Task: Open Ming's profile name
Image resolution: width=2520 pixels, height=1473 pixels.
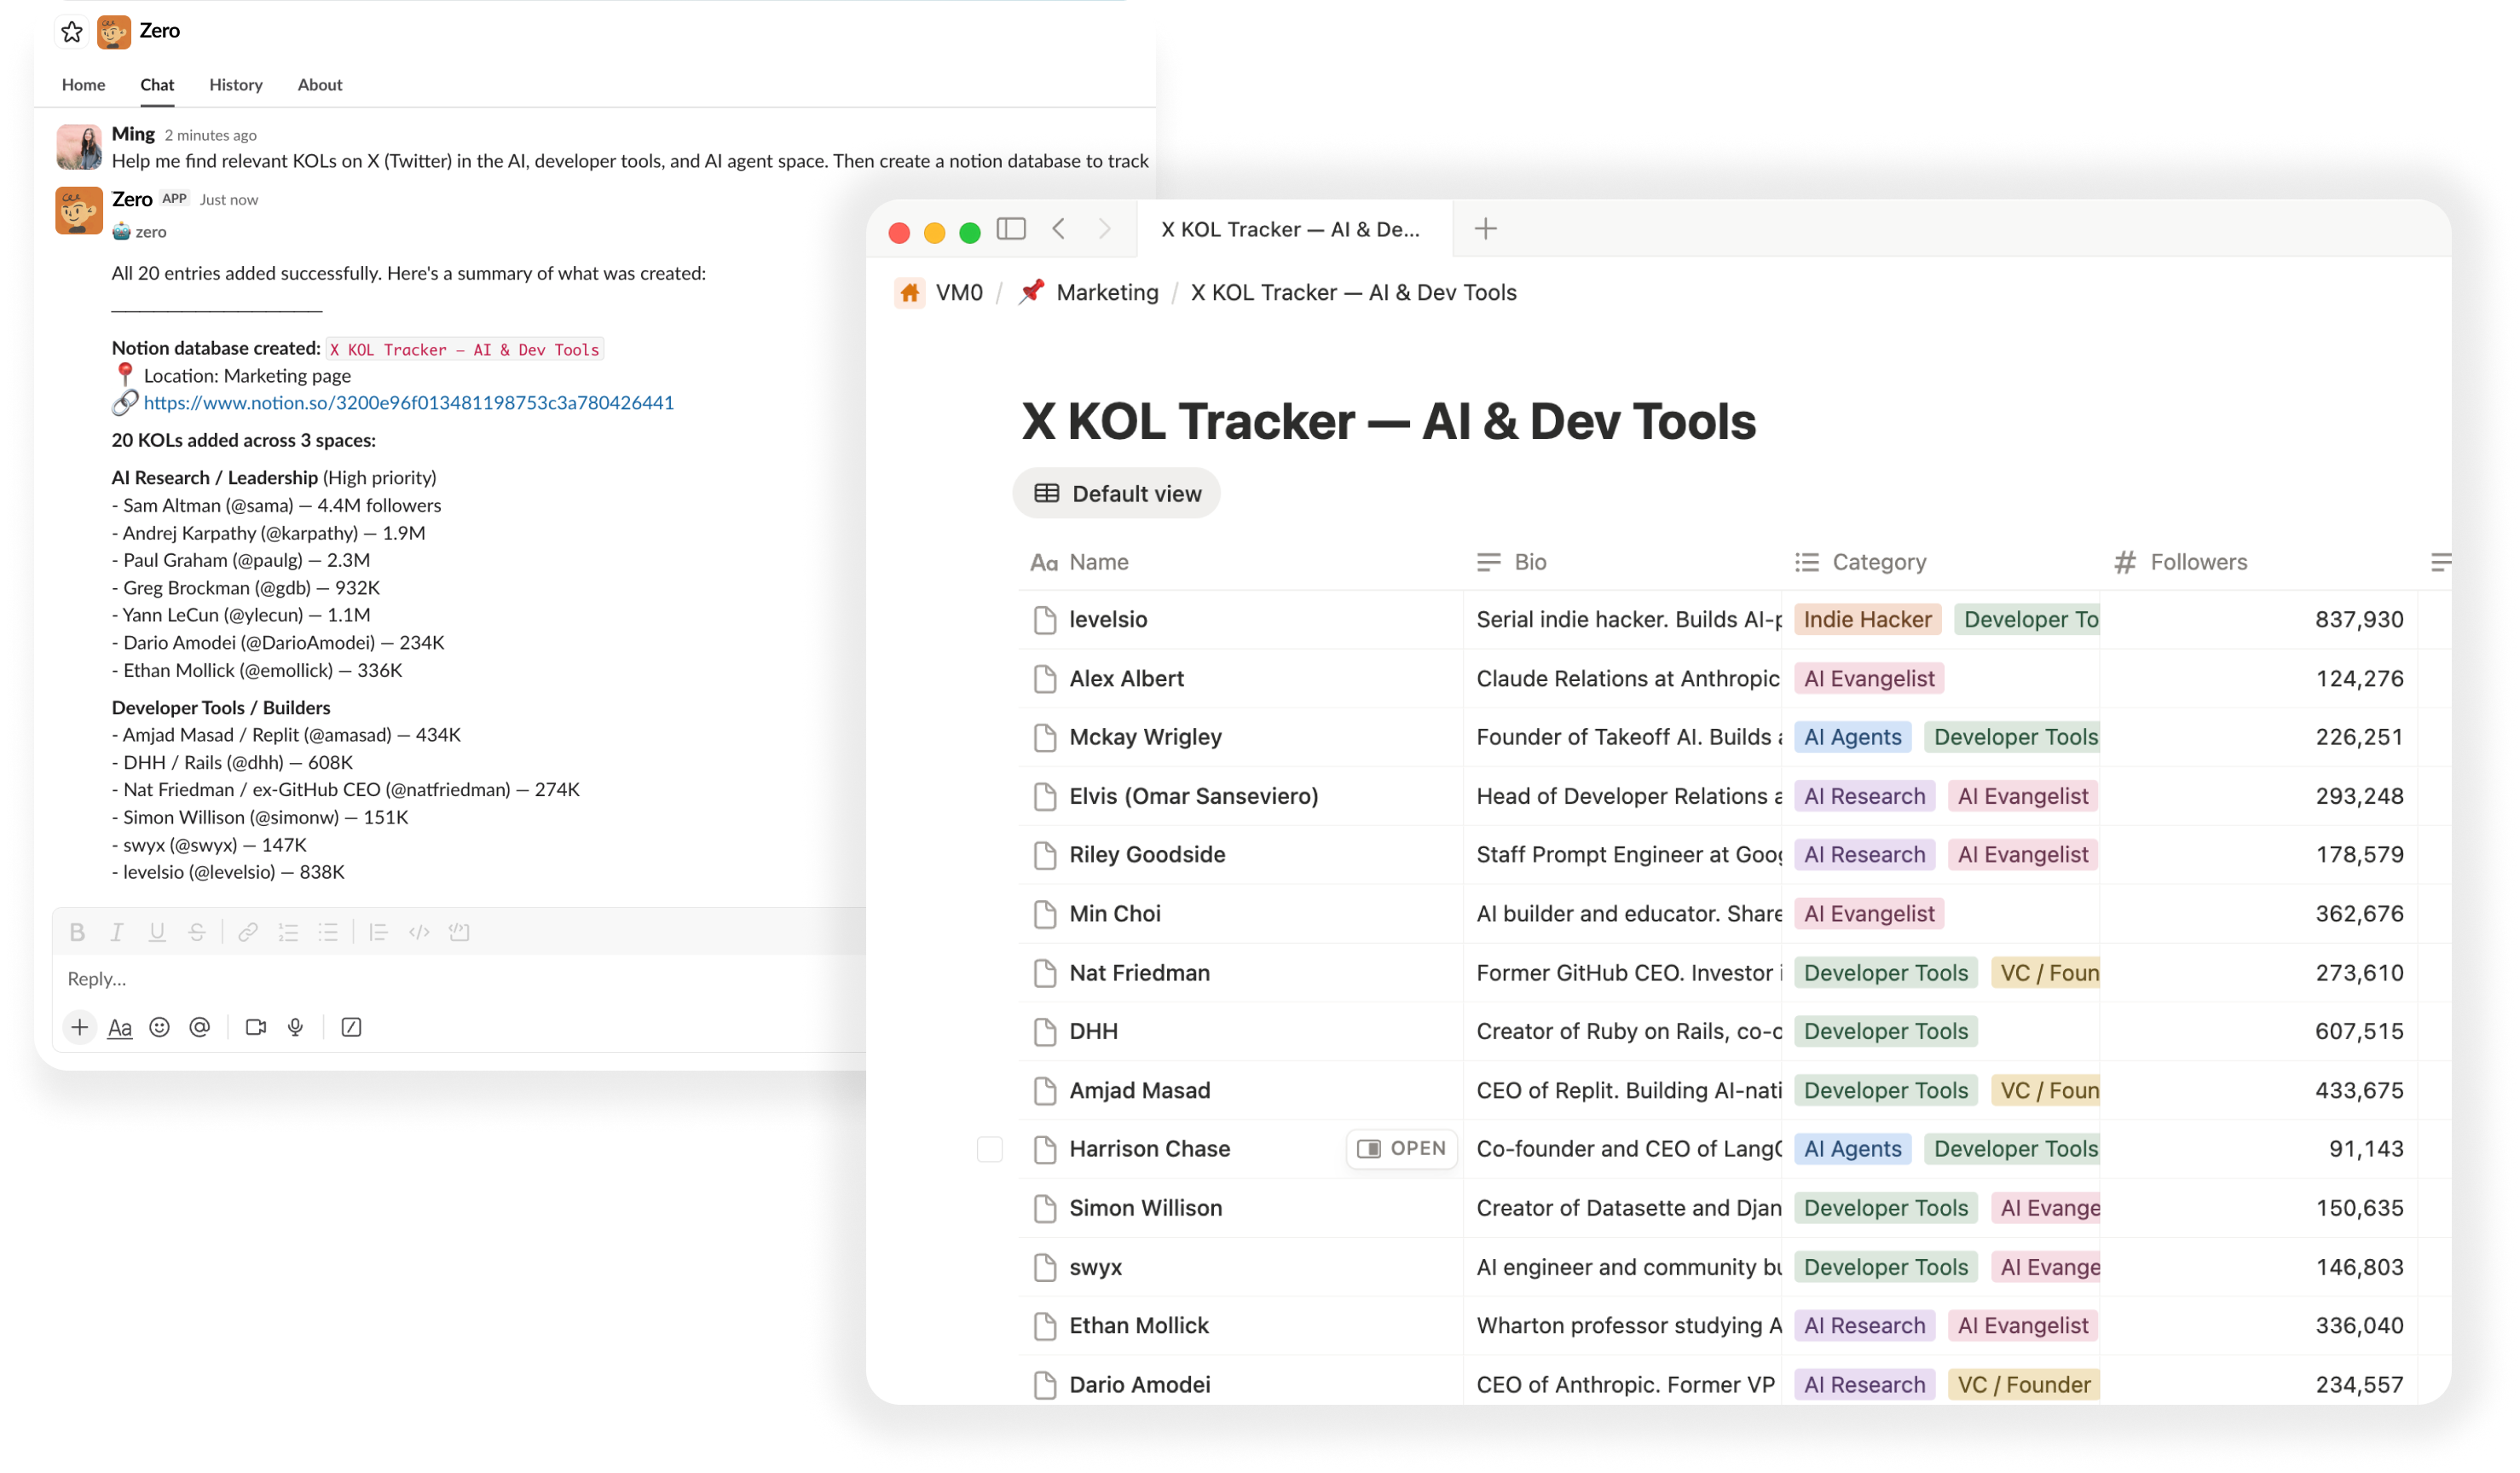Action: (133, 134)
